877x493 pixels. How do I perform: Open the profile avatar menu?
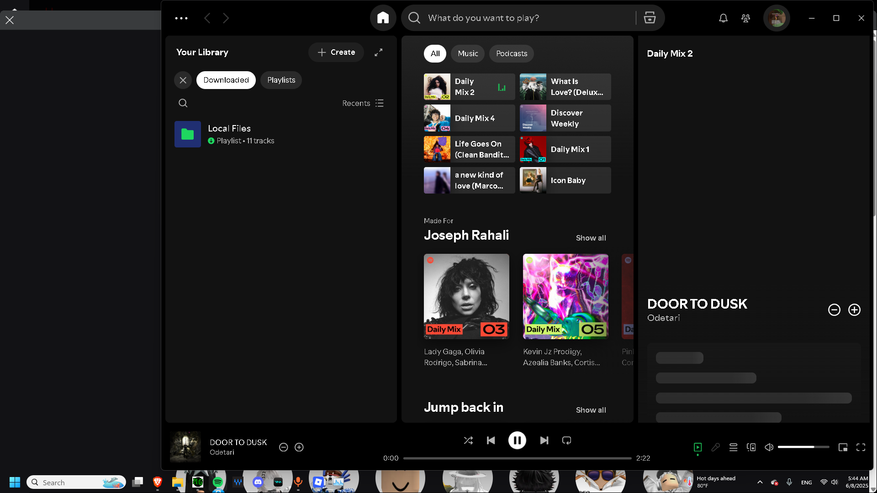click(777, 18)
